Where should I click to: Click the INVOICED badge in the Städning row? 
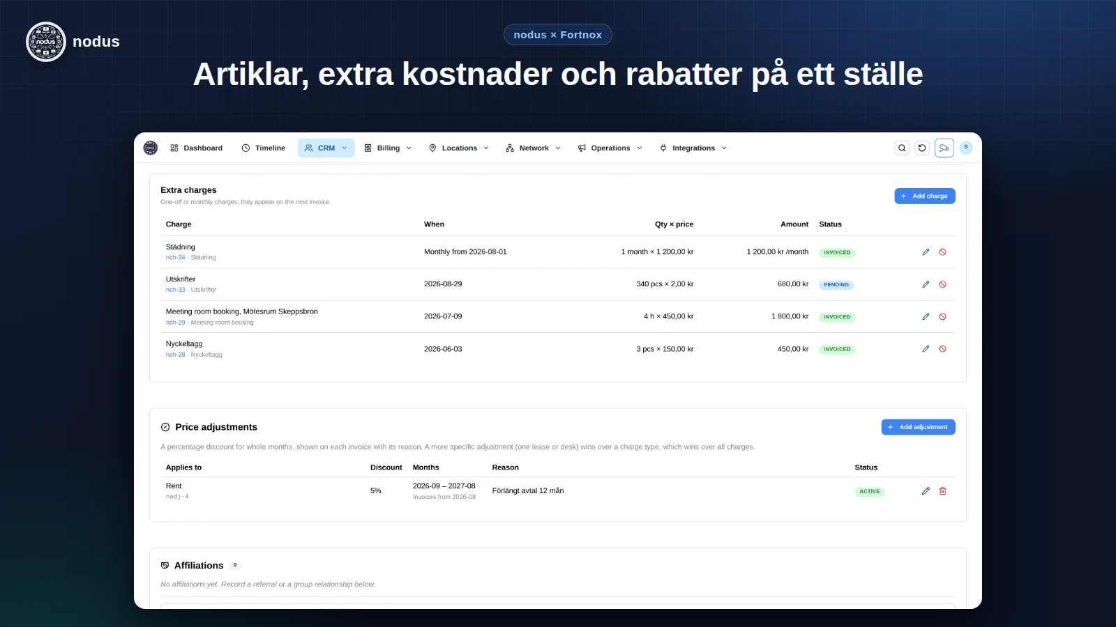click(837, 253)
